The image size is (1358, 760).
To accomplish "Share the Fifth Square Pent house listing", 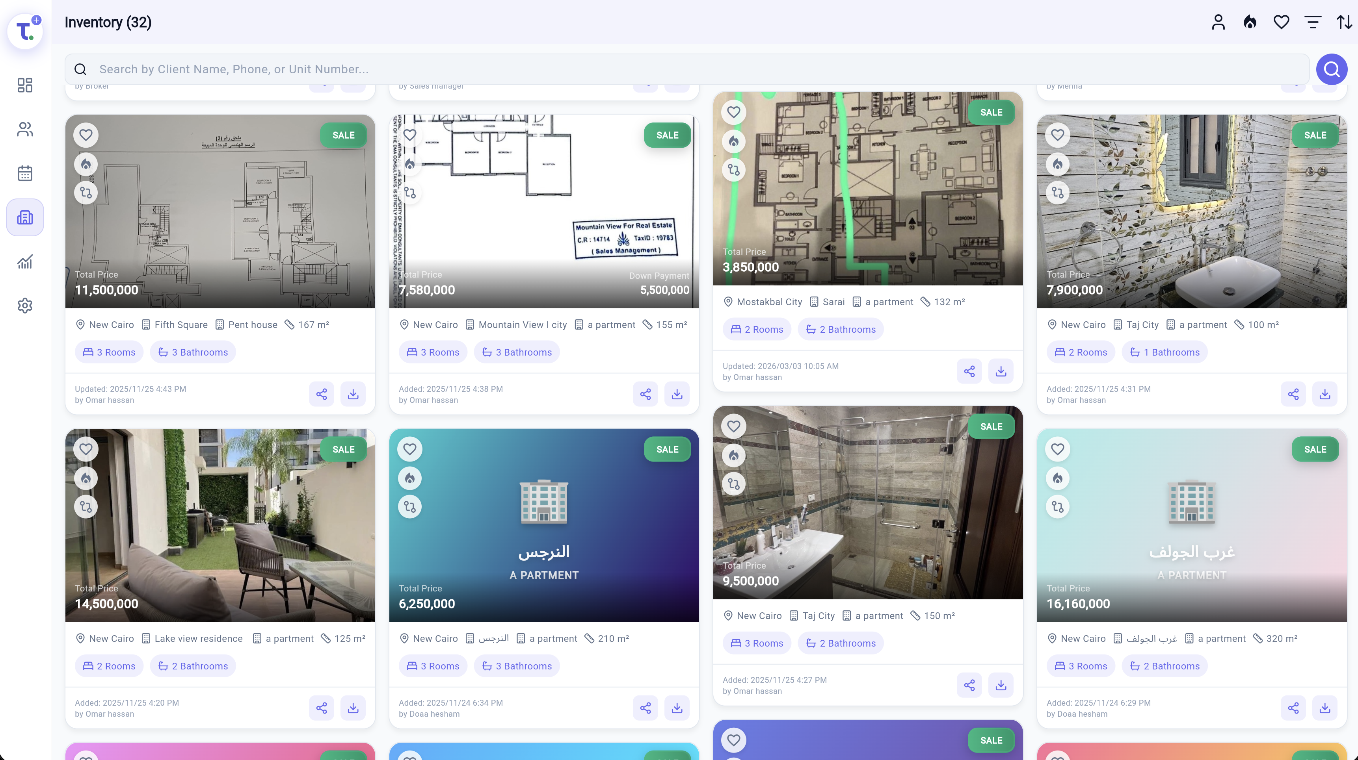I will tap(322, 394).
